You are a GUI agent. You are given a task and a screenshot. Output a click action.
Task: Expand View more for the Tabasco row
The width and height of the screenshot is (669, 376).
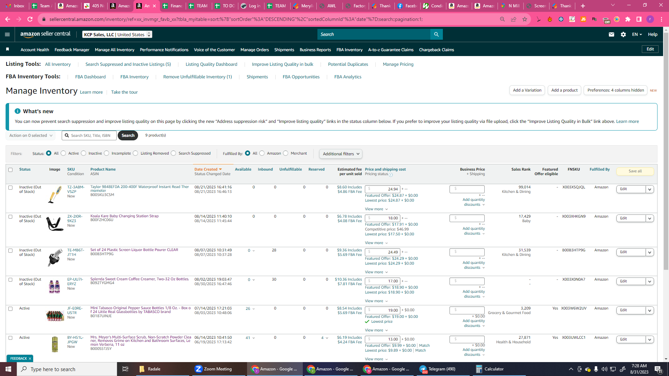point(376,330)
